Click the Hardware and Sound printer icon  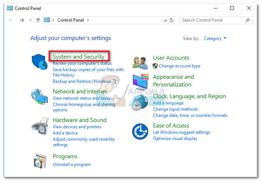tap(39, 126)
